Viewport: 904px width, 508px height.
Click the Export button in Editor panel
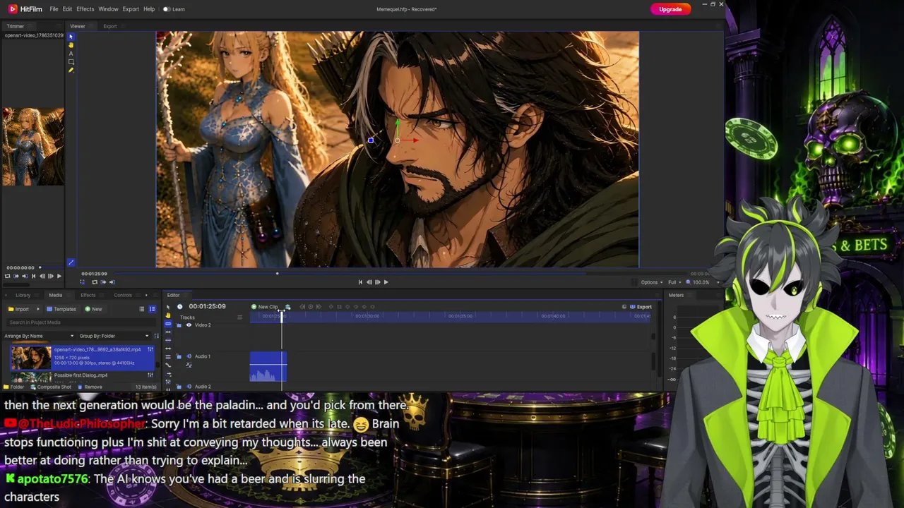(x=641, y=307)
